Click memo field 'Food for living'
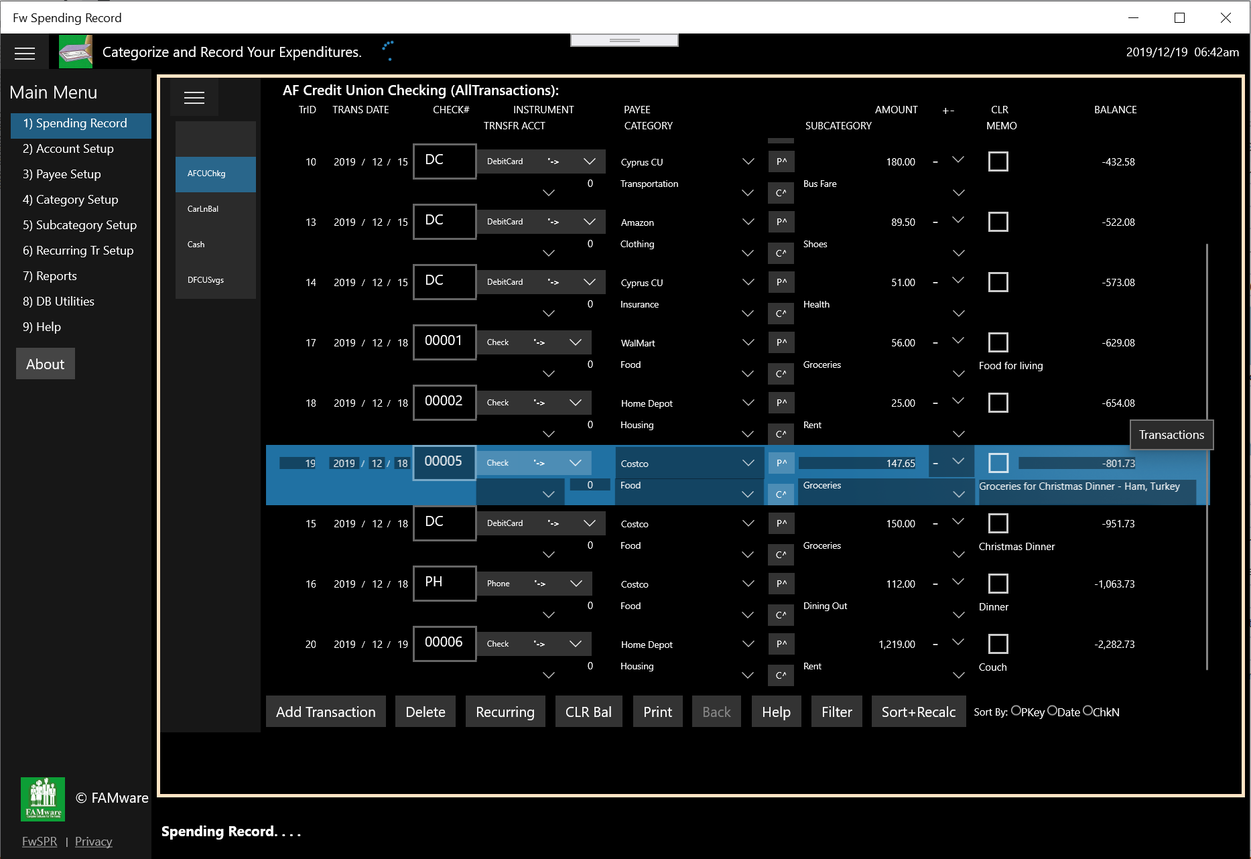This screenshot has height=859, width=1251. (1010, 366)
